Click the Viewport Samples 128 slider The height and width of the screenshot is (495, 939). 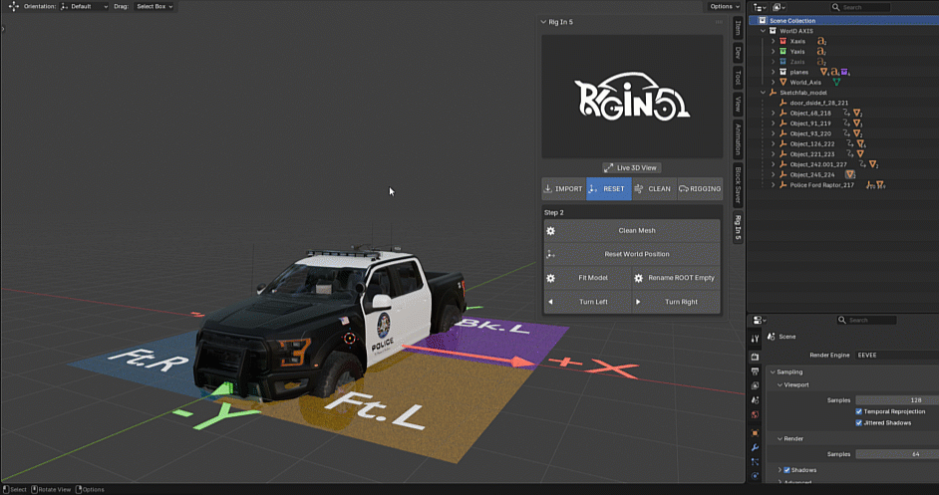pyautogui.click(x=897, y=400)
